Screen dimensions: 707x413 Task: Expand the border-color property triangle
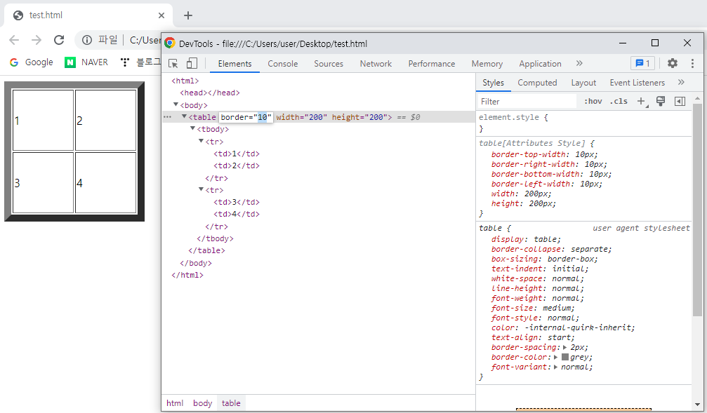click(x=556, y=357)
